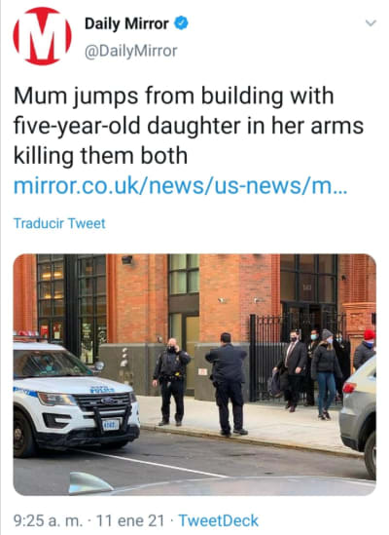This screenshot has height=535, width=389.
Task: Click the 9:25 a. m. timestamp
Action: pyautogui.click(x=48, y=520)
